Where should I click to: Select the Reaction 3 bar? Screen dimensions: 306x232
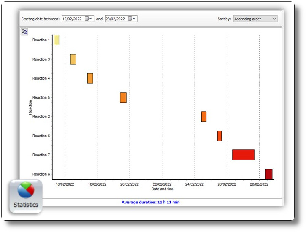(x=73, y=59)
